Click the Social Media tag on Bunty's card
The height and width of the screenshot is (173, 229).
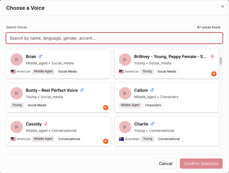(37, 105)
